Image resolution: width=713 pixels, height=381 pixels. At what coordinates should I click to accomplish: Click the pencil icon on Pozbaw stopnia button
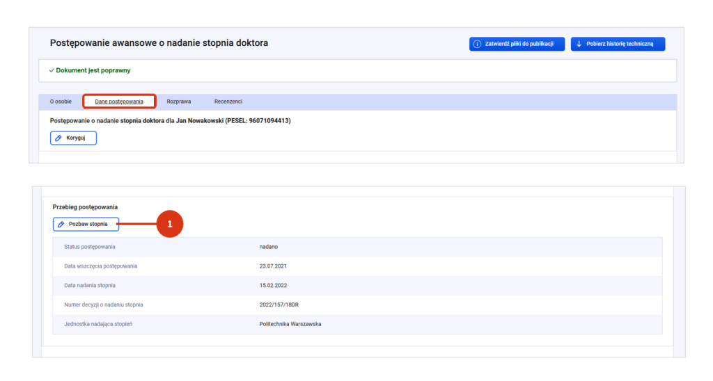click(x=61, y=225)
